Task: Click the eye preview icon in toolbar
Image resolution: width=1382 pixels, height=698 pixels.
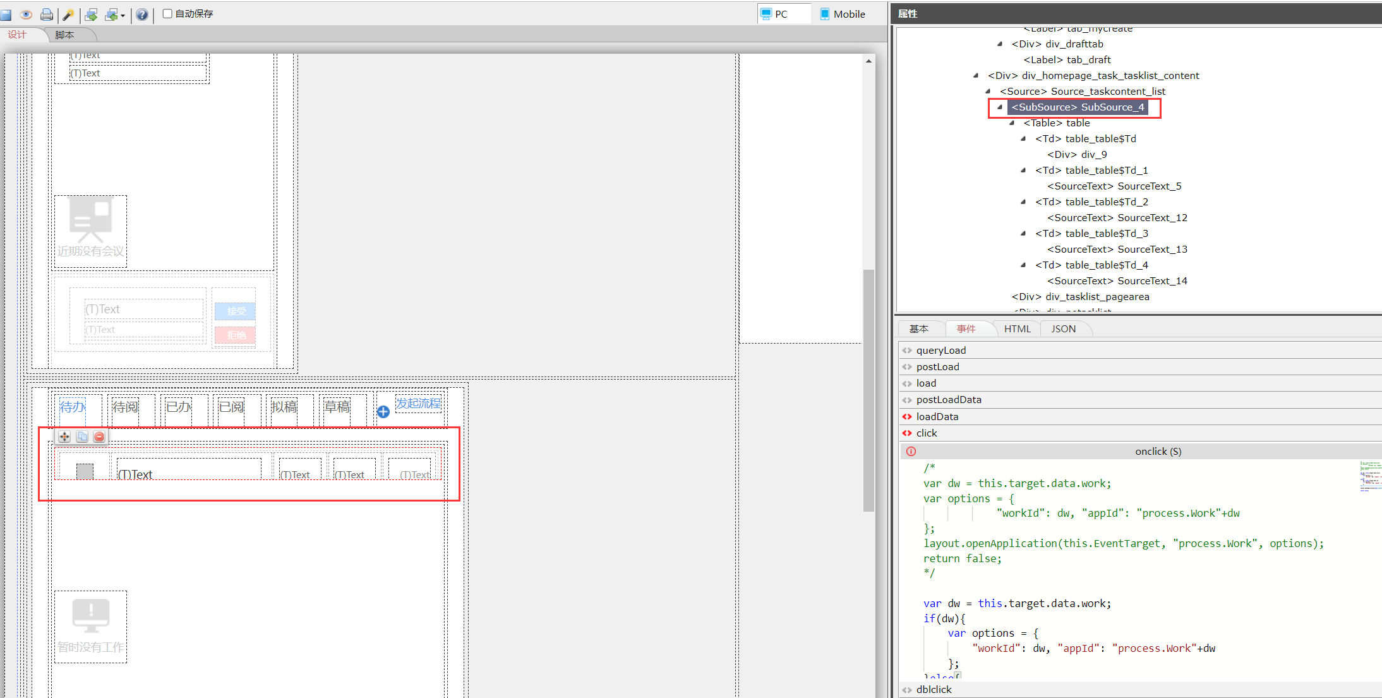Action: [x=26, y=14]
